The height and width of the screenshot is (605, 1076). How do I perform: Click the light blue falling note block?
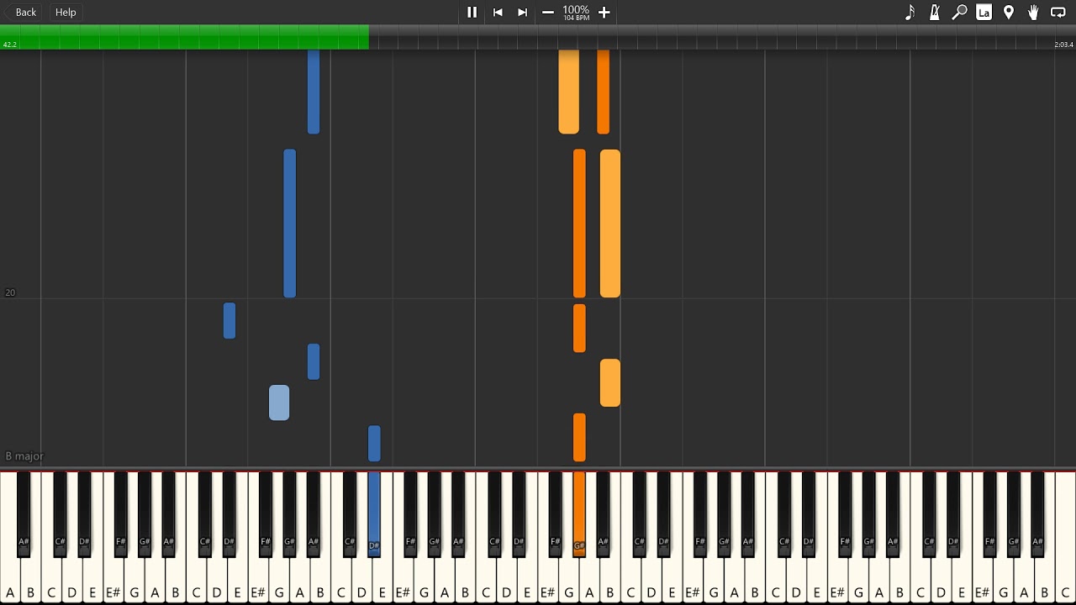pyautogui.click(x=279, y=402)
